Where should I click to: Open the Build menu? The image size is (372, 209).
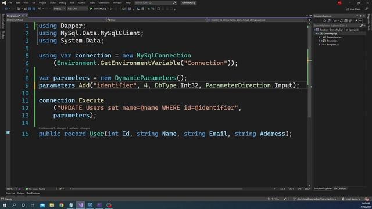[x=53, y=3]
